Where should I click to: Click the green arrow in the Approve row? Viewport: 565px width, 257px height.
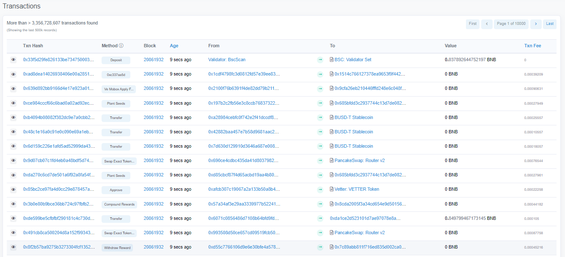pyautogui.click(x=320, y=189)
